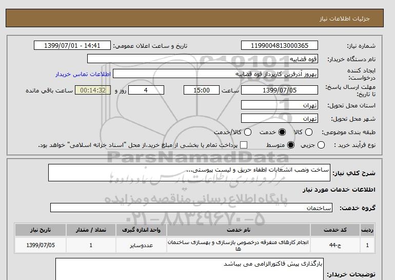Click the announcement date field 1399/07/01 - 14:41
This screenshot has width=395, height=280.
click(72, 45)
